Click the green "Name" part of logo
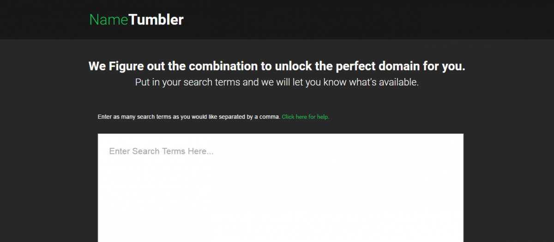 pyautogui.click(x=108, y=19)
